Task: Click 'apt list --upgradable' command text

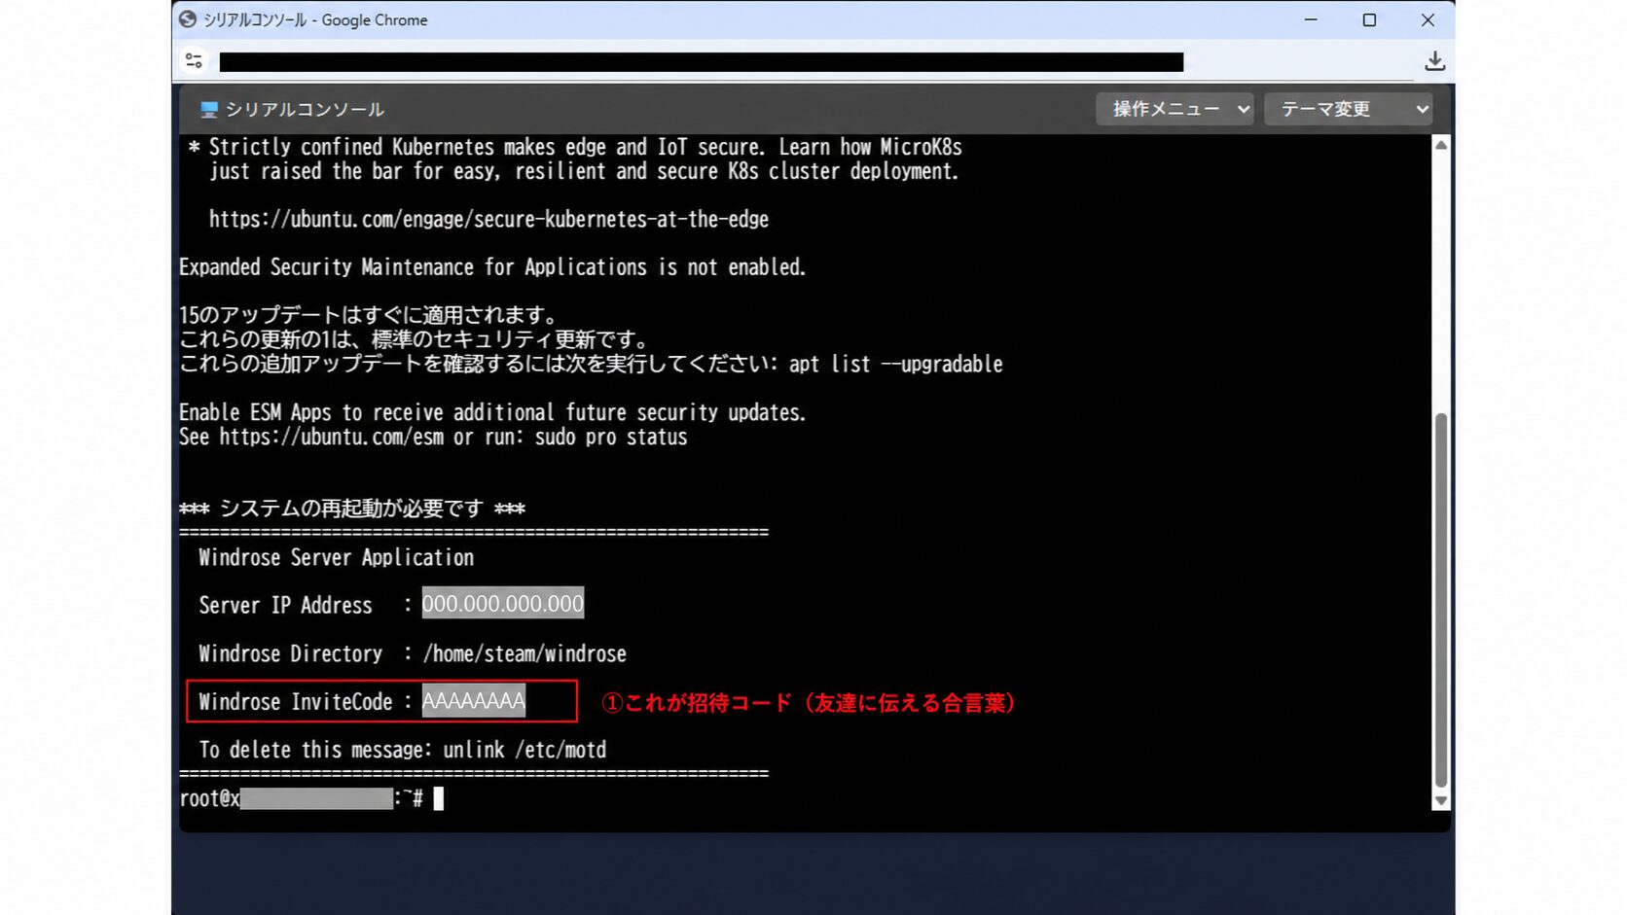Action: pos(895,365)
